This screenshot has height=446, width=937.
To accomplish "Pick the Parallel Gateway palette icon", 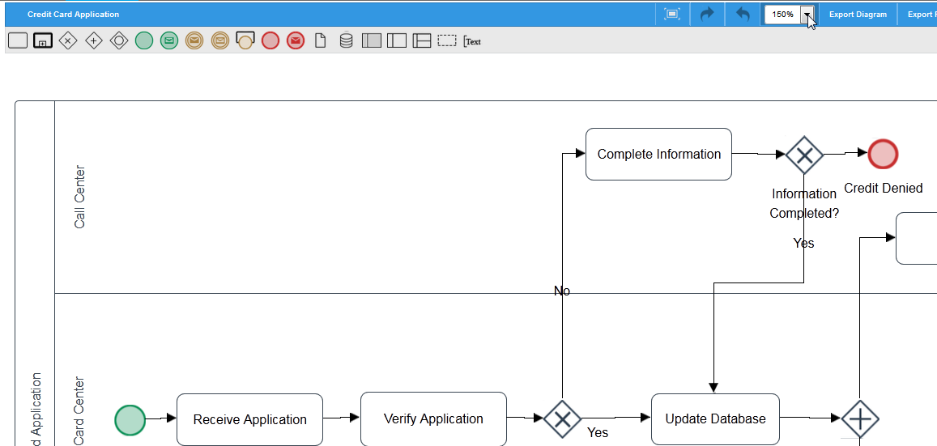I will (x=93, y=40).
